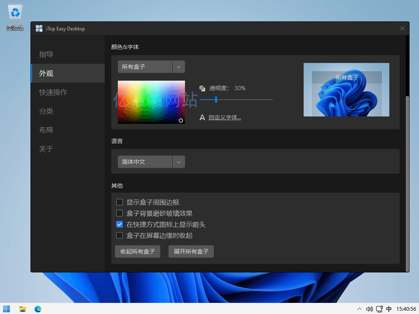Open File Explorer from the taskbar
The image size is (419, 314).
point(22,309)
